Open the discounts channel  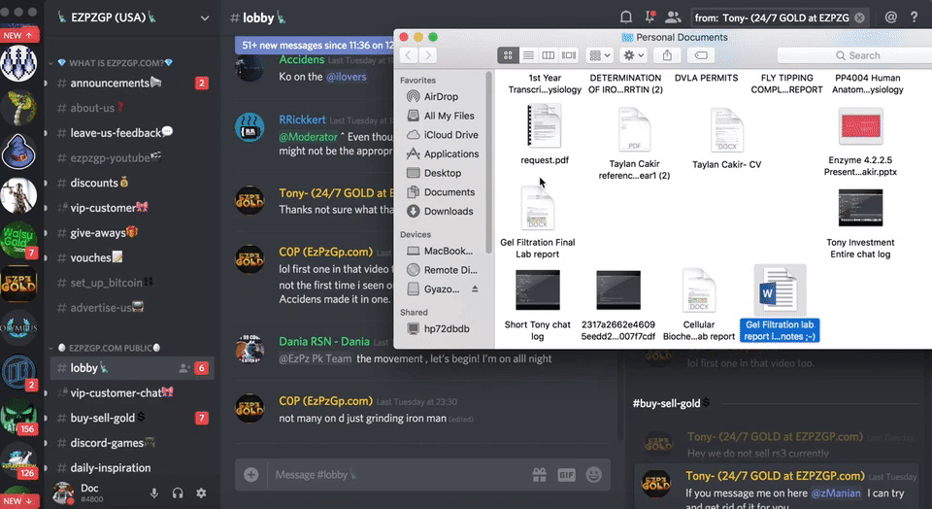click(x=132, y=183)
